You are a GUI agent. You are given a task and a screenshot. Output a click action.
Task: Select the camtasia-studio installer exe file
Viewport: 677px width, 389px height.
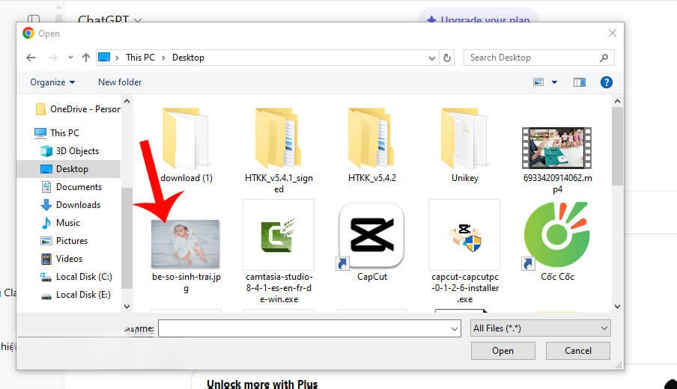click(x=279, y=251)
